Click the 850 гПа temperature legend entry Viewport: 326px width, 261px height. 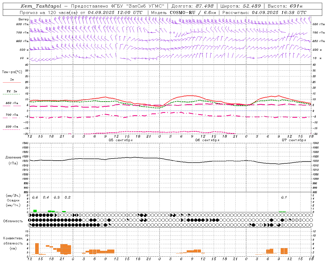(12, 103)
